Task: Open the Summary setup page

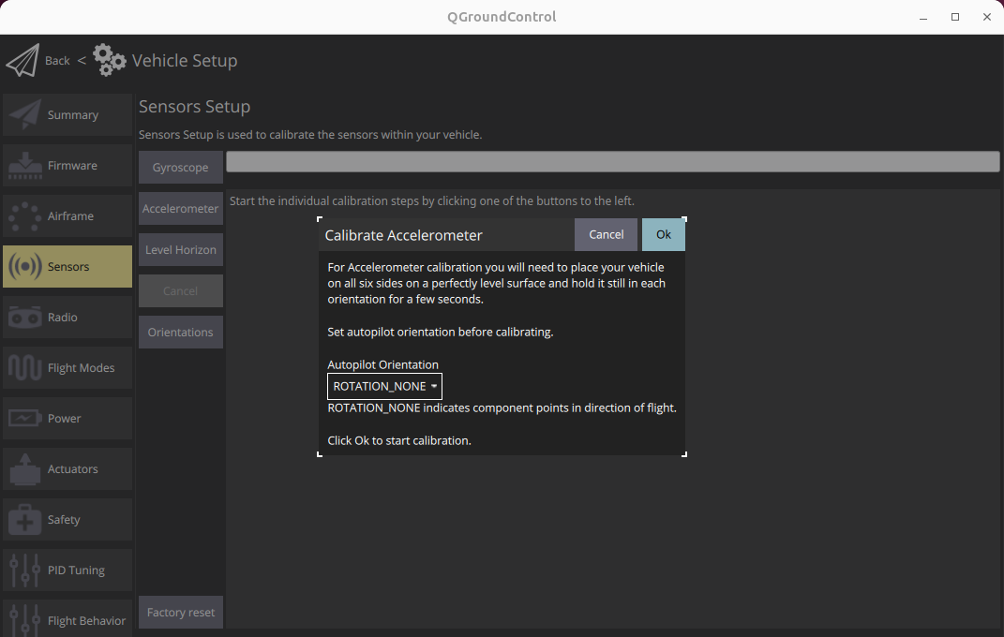Action: (67, 115)
